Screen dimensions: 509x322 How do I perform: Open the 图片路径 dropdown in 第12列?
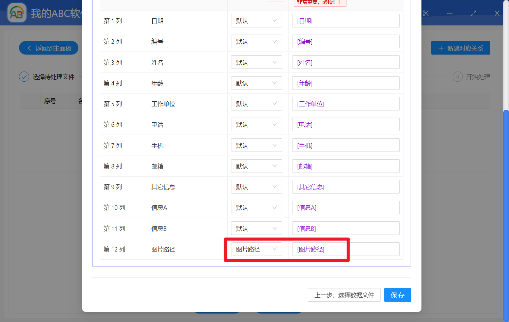pyautogui.click(x=256, y=249)
